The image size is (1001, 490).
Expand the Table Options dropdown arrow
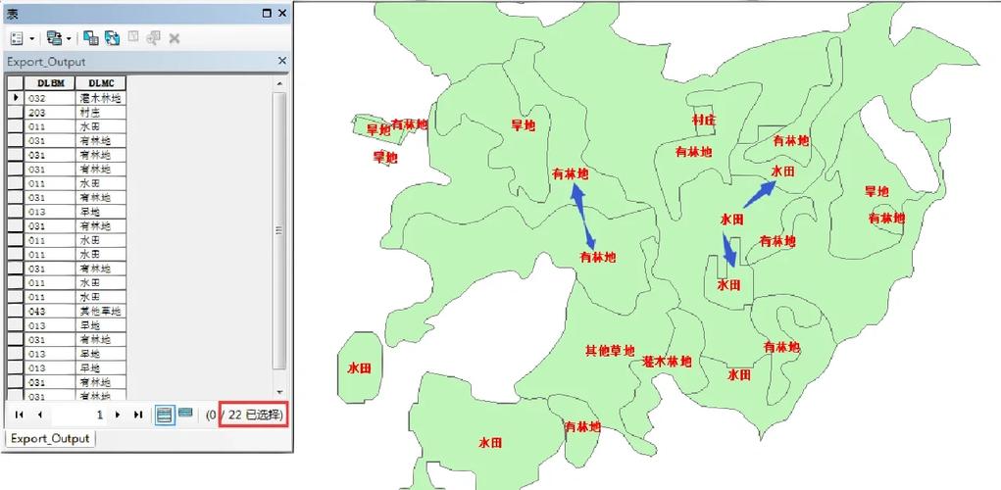(x=32, y=39)
